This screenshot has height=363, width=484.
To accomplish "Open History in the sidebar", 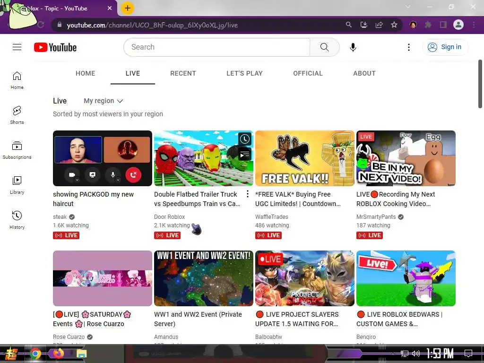I will (17, 220).
